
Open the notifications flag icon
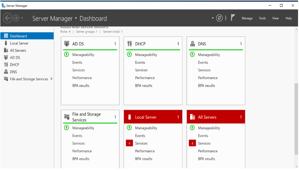(233, 18)
